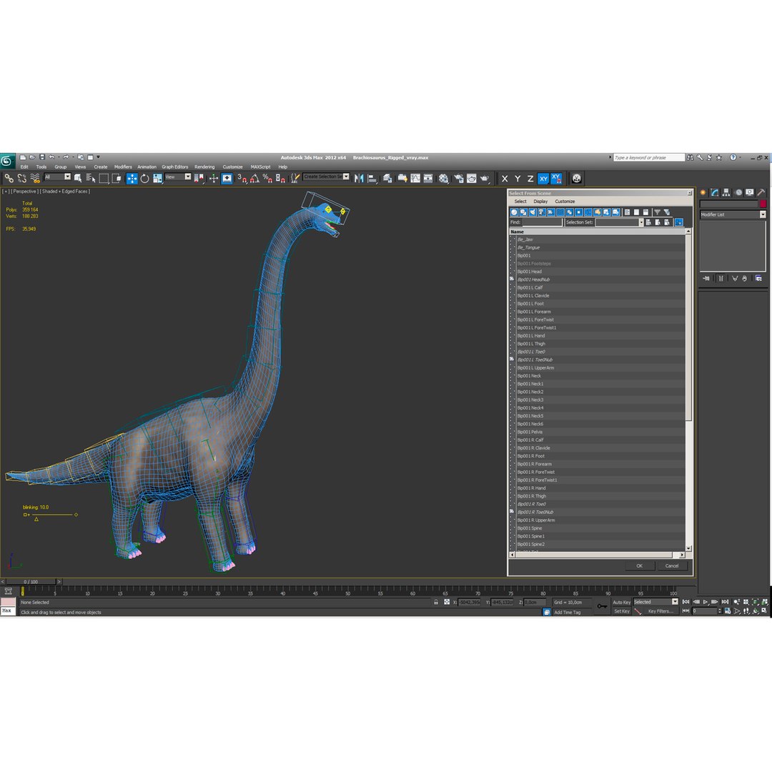Open the Graph Editors menu
This screenshot has height=772, width=772.
175,167
